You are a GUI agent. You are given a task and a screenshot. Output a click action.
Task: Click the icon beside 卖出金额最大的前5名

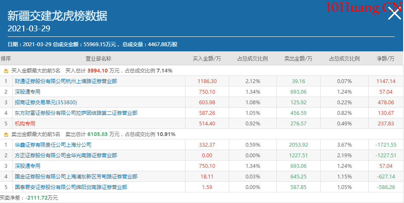click(x=6, y=134)
